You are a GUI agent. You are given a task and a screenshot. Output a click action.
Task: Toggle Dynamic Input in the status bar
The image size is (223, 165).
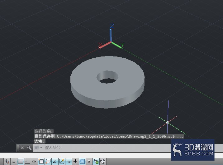click(x=69, y=161)
